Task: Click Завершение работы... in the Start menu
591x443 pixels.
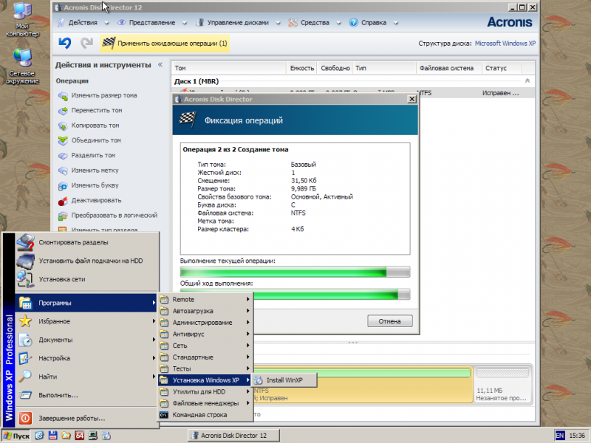Action: (x=86, y=418)
